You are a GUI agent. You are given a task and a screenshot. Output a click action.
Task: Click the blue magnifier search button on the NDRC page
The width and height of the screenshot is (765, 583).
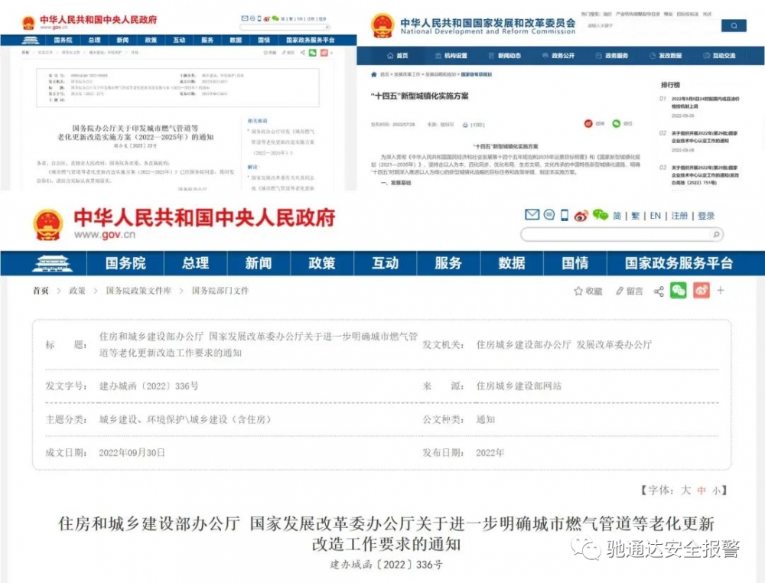point(734,26)
